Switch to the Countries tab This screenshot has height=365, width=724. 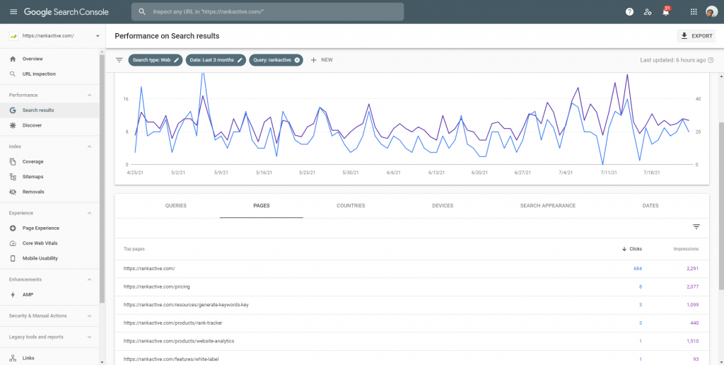click(351, 206)
